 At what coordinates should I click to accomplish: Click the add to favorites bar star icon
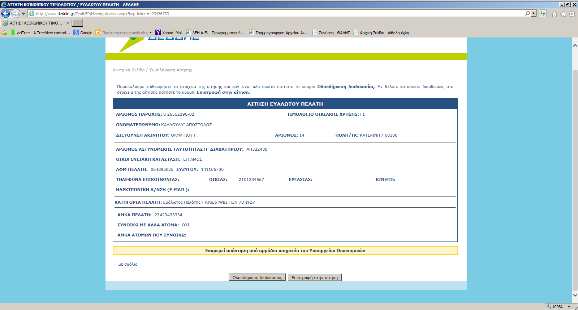[4, 33]
